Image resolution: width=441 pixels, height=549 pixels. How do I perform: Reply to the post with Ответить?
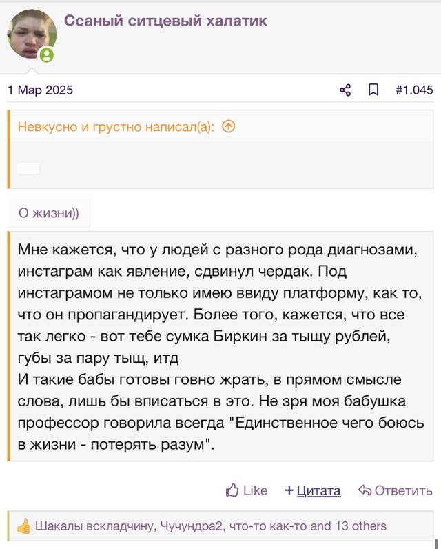[x=404, y=490]
